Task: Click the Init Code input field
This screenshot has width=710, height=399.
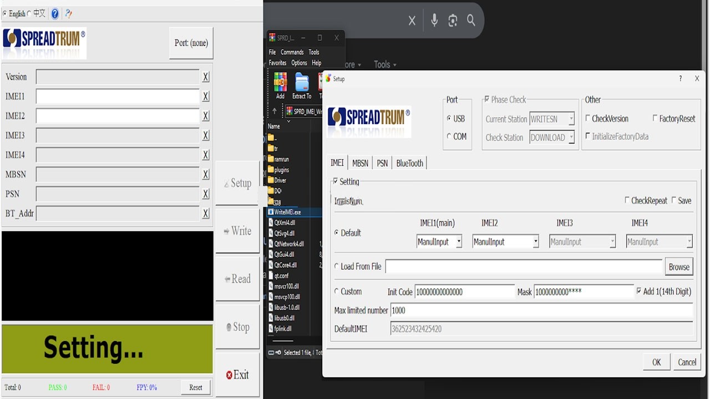Action: coord(464,291)
